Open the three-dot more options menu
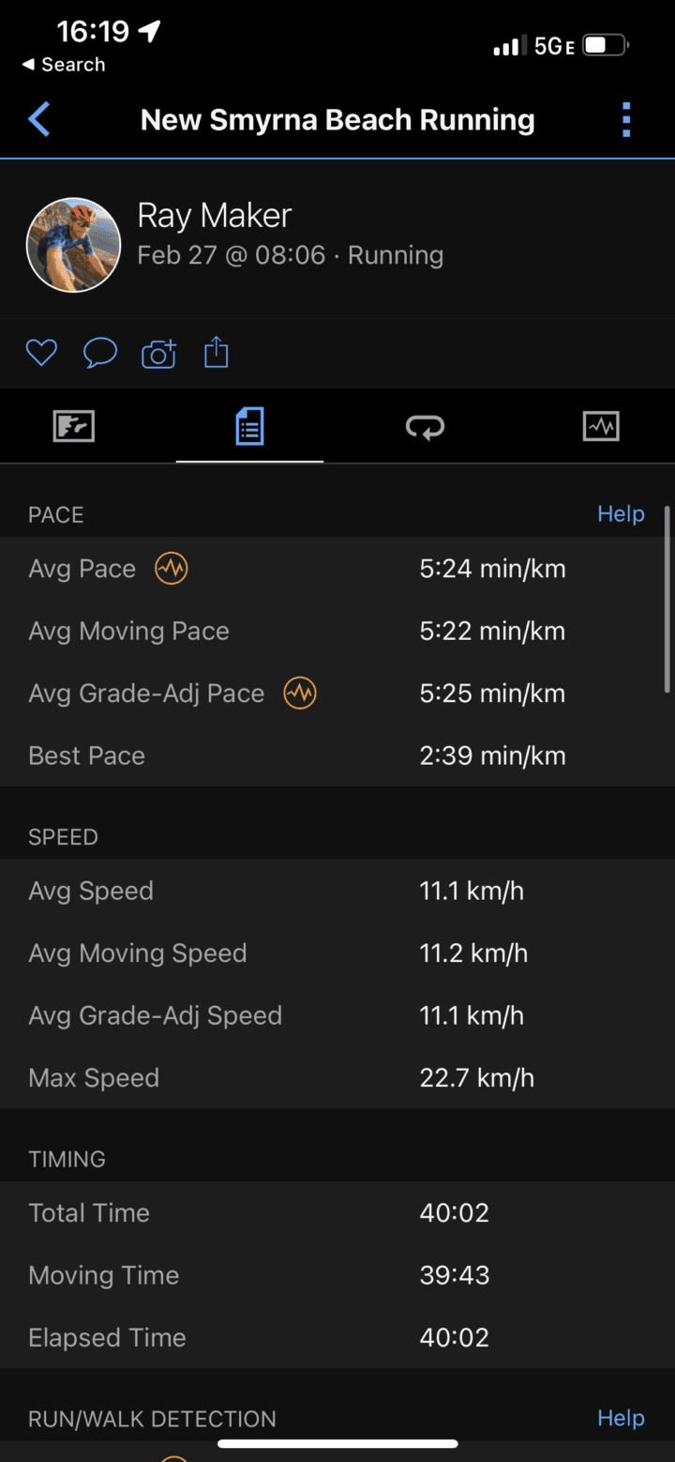The width and height of the screenshot is (675, 1462). coord(626,120)
